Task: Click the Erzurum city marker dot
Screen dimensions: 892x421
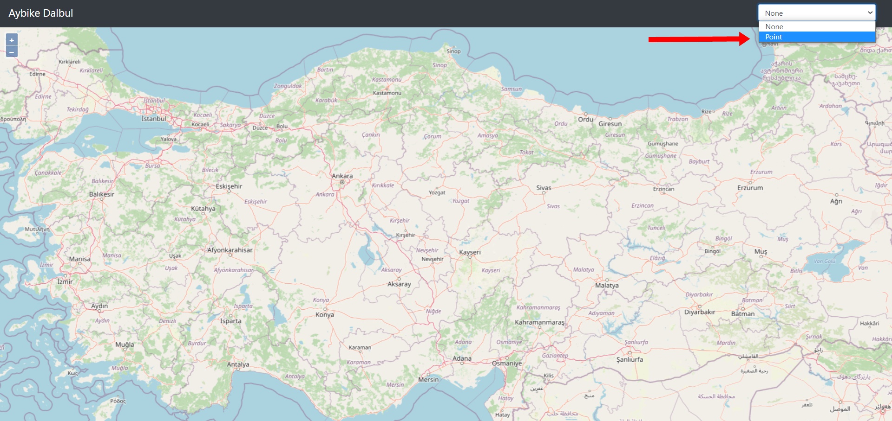Action: [750, 182]
